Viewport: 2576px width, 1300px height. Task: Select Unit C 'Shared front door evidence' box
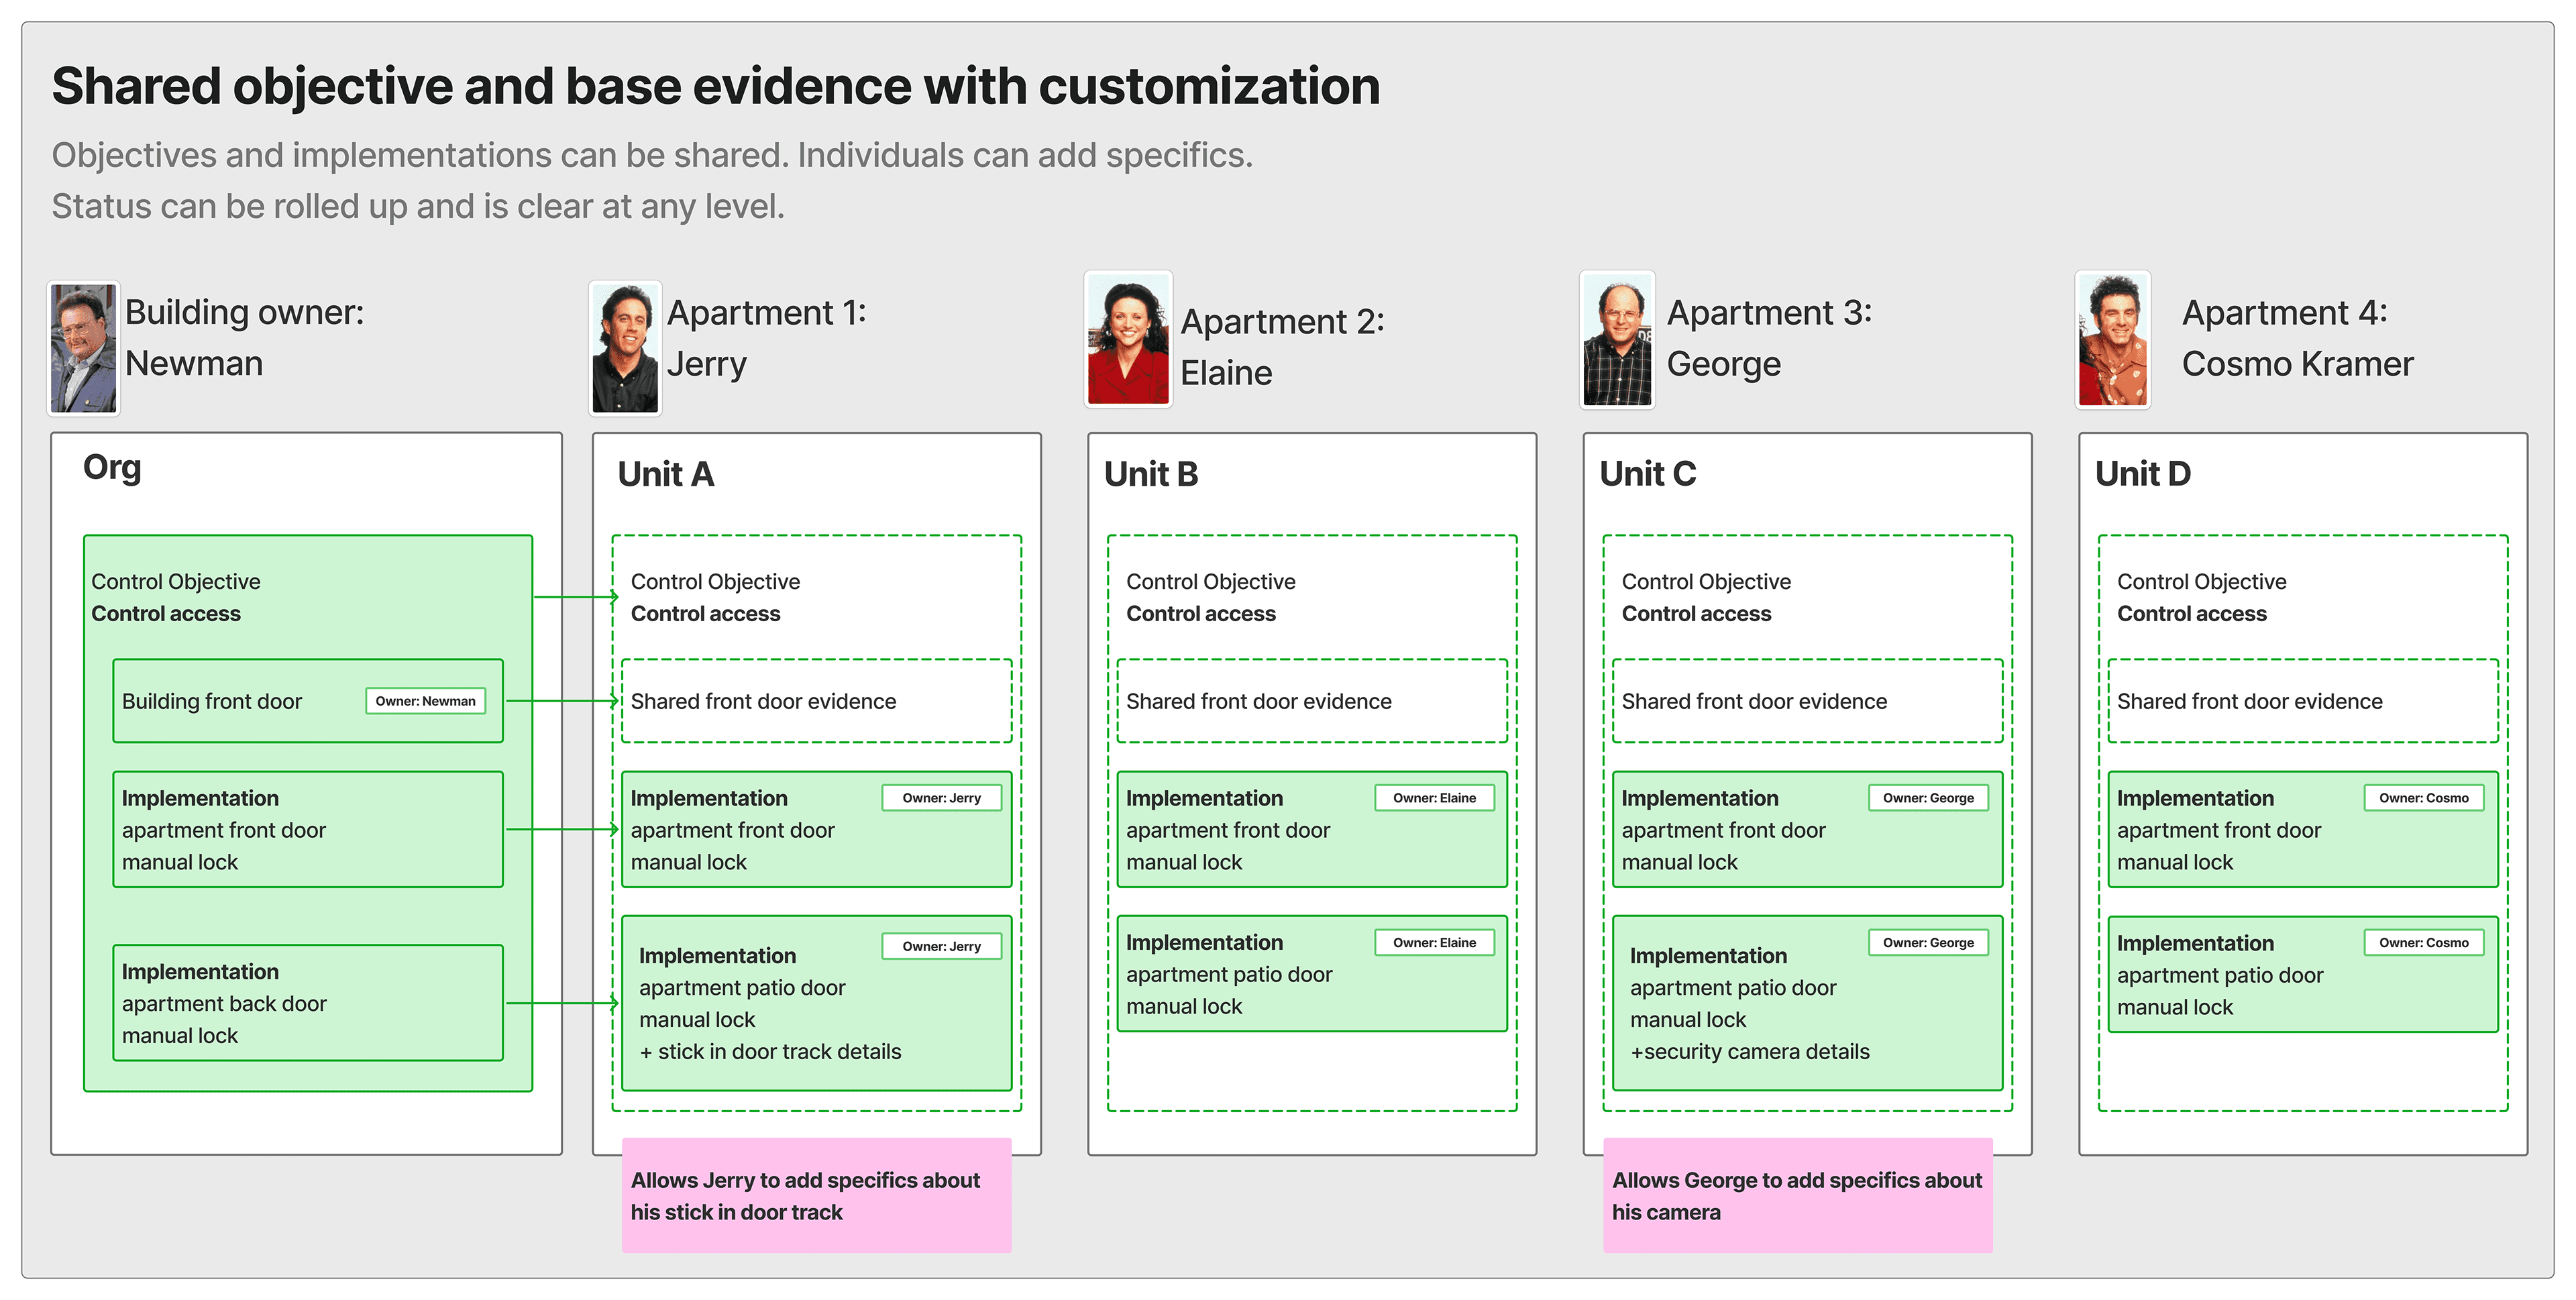1807,701
